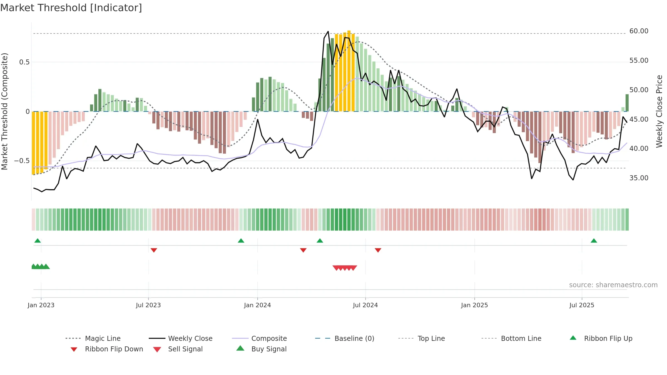Click the Jul 2023 x-axis label
Screen dimensions: 667x375
(148, 305)
